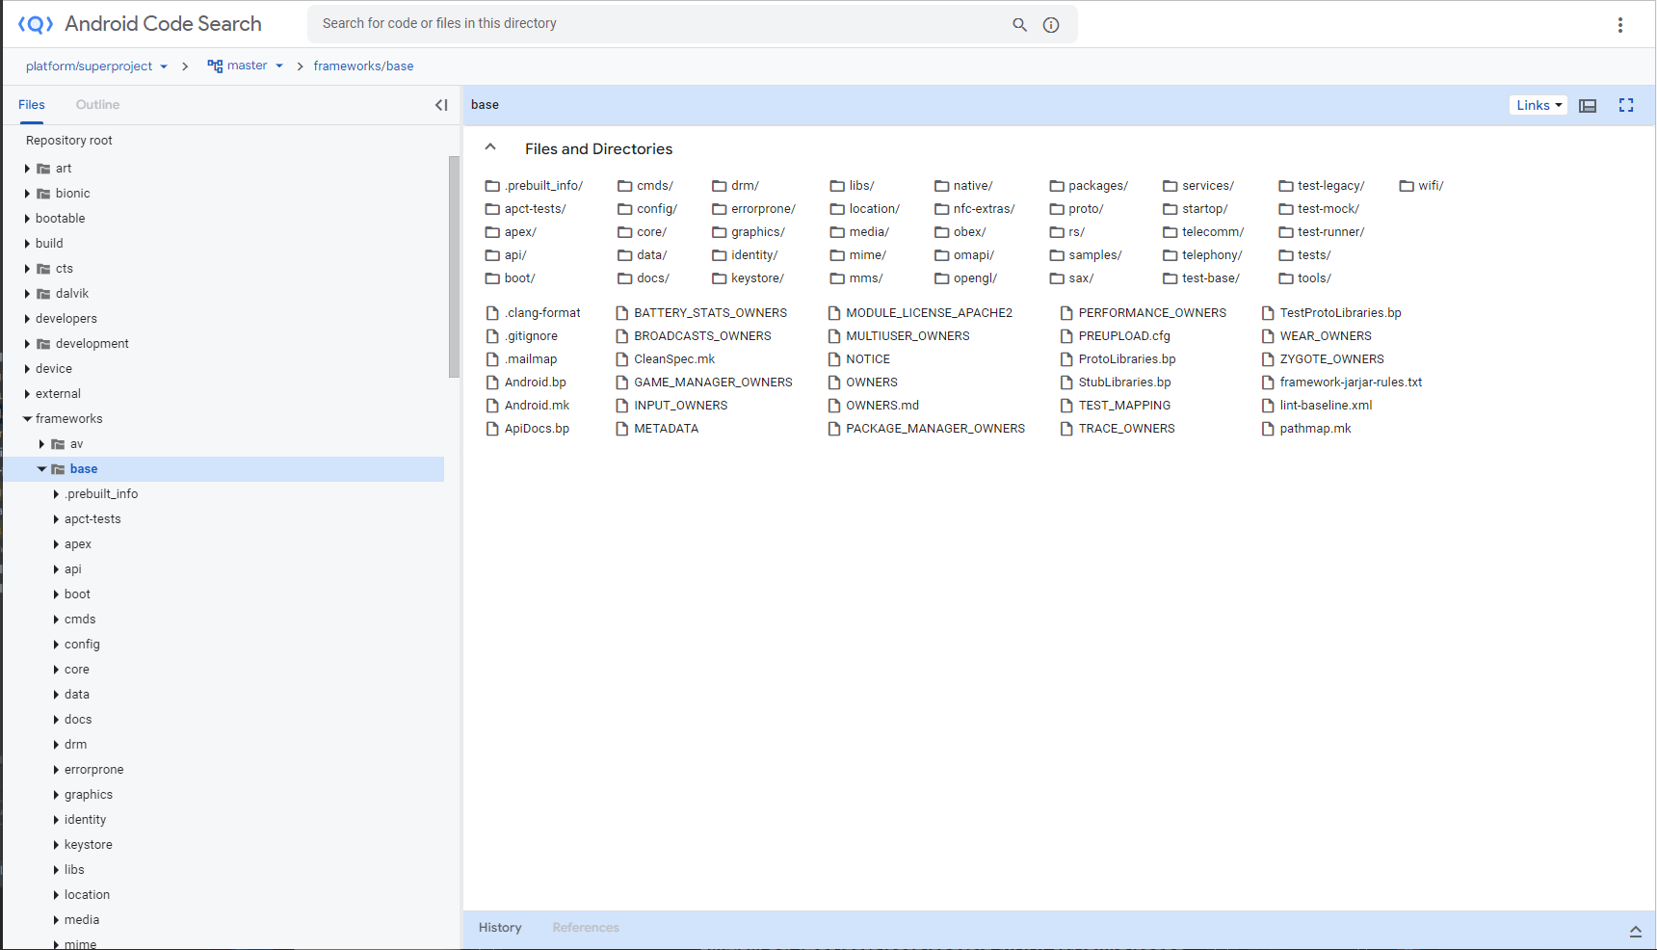Collapse the base tree node arrow
The height and width of the screenshot is (950, 1657).
coord(41,469)
